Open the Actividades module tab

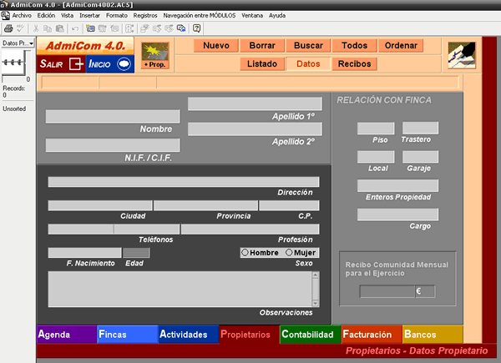[189, 335]
